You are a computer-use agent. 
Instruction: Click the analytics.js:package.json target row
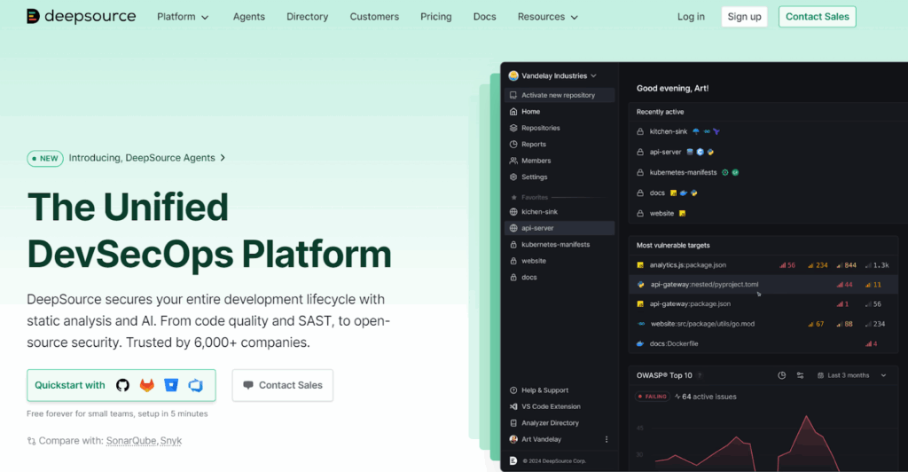(x=763, y=264)
